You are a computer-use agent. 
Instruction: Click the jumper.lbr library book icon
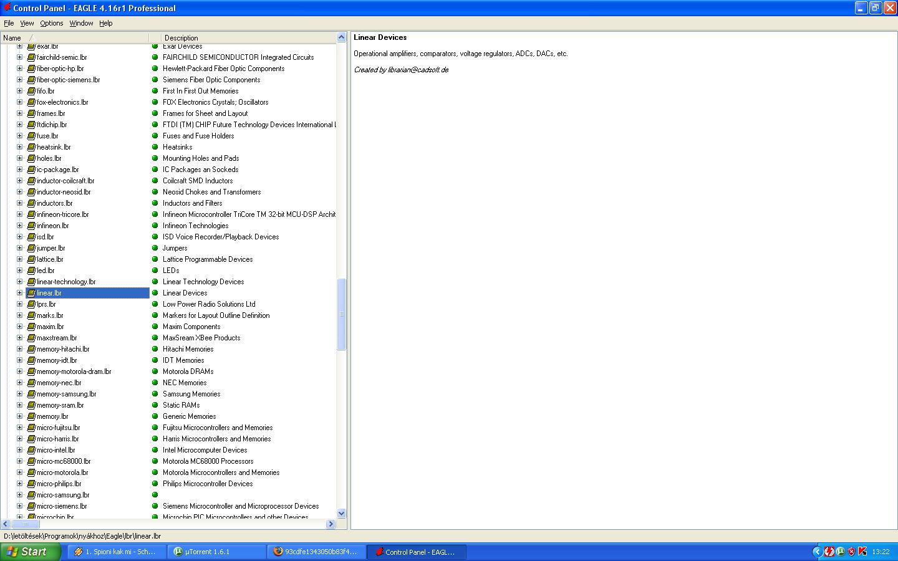(31, 248)
